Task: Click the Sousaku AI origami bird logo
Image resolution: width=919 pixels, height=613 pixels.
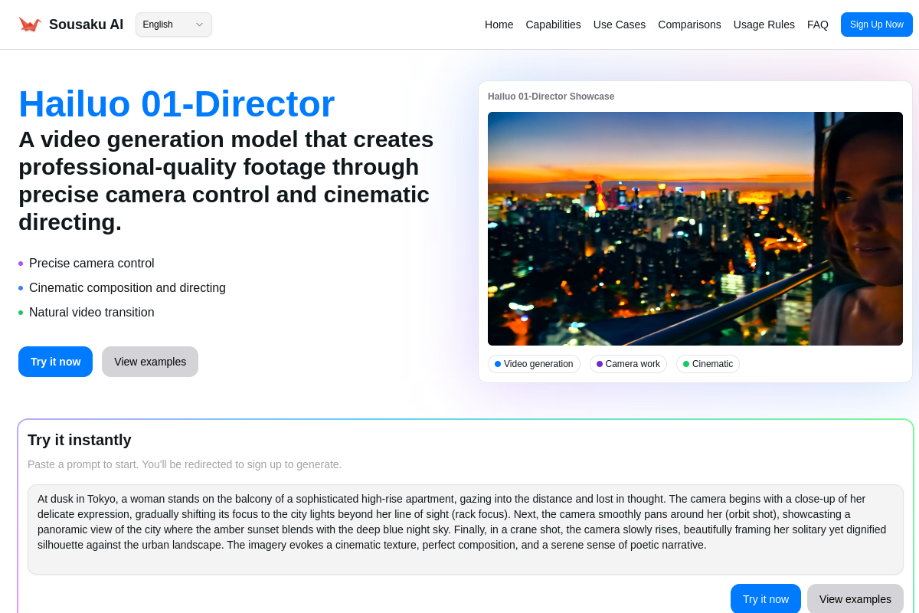Action: pyautogui.click(x=30, y=25)
